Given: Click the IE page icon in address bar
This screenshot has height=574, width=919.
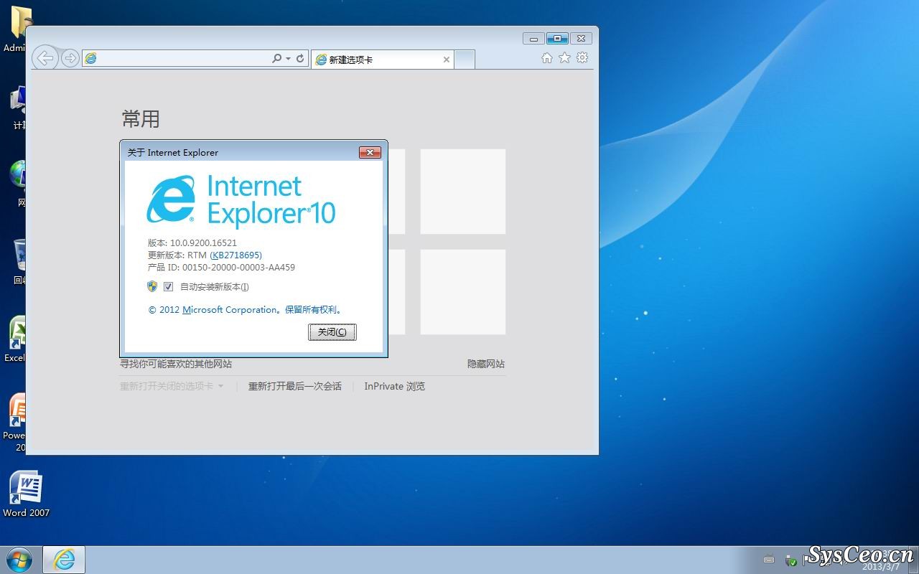Looking at the screenshot, I should (x=90, y=59).
